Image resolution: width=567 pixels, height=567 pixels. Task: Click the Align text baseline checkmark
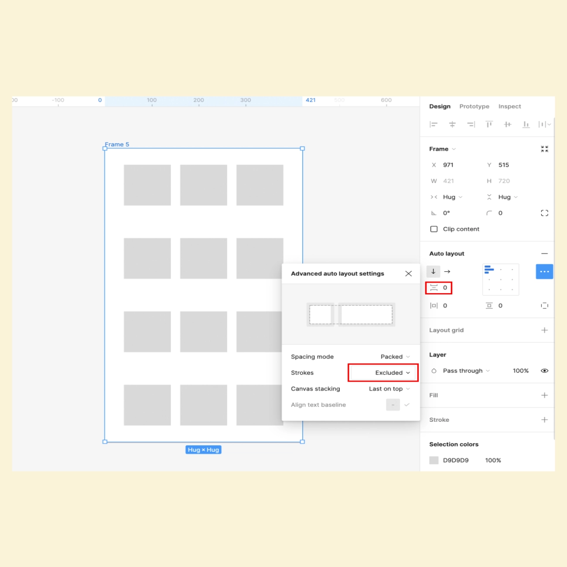(x=407, y=405)
